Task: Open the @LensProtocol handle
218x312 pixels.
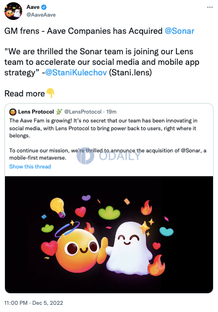Action: (83, 112)
